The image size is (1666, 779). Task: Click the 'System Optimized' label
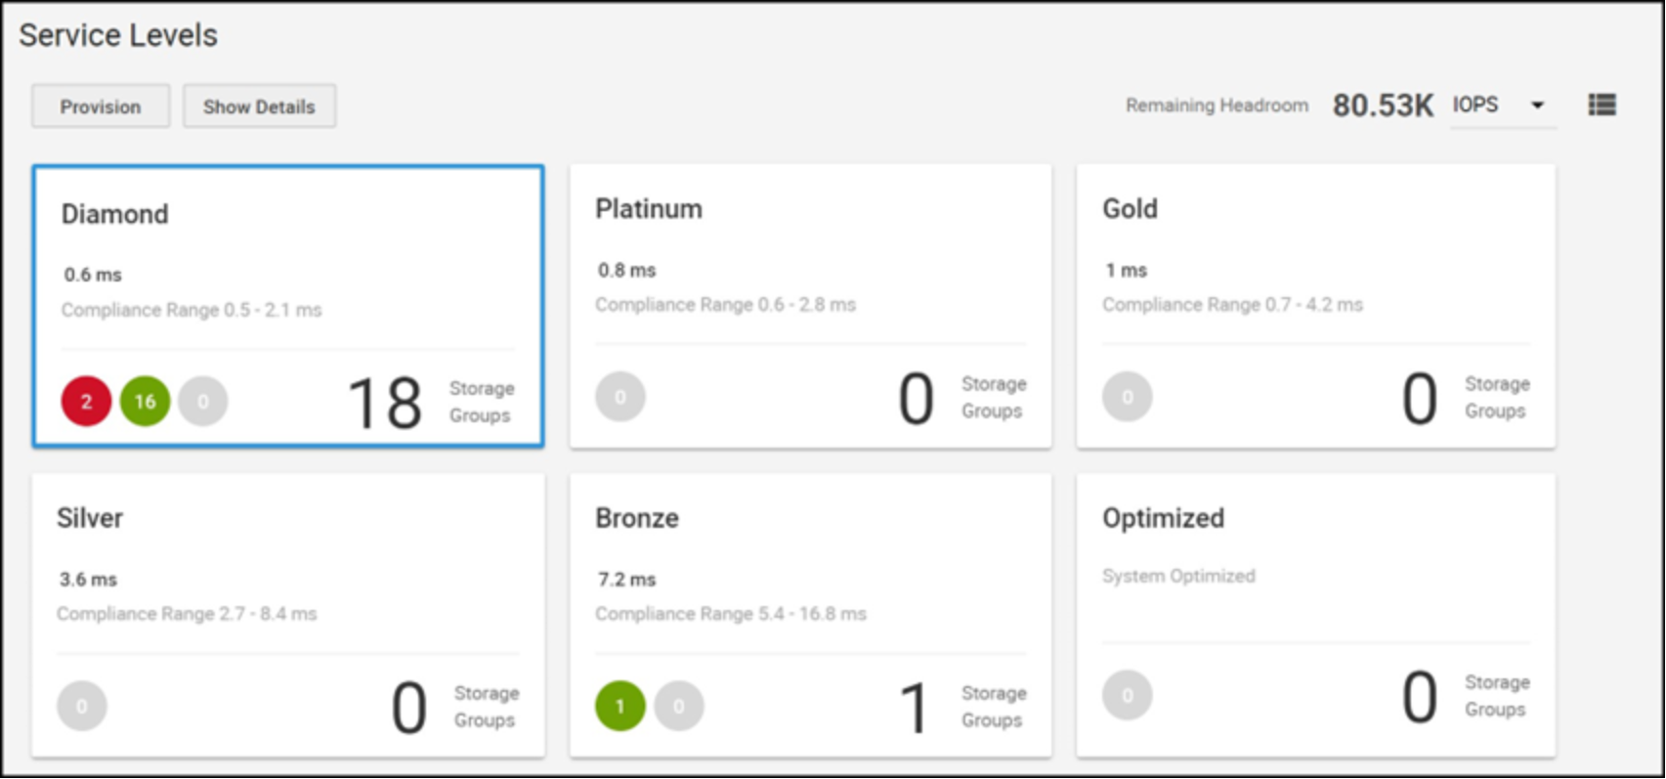(1178, 576)
